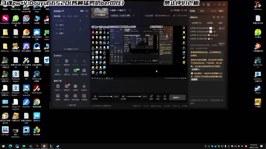Click speaker 100% volume field
This screenshot has width=266, height=149.
tap(144, 96)
